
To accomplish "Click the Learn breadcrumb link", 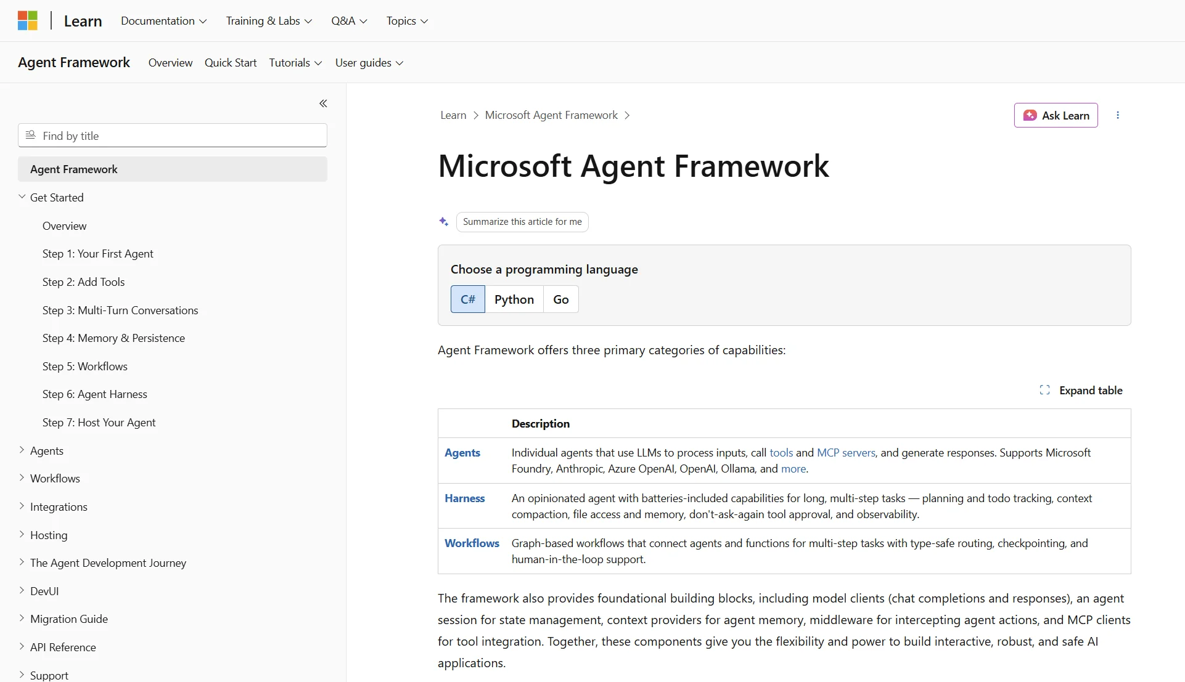I will 453,115.
